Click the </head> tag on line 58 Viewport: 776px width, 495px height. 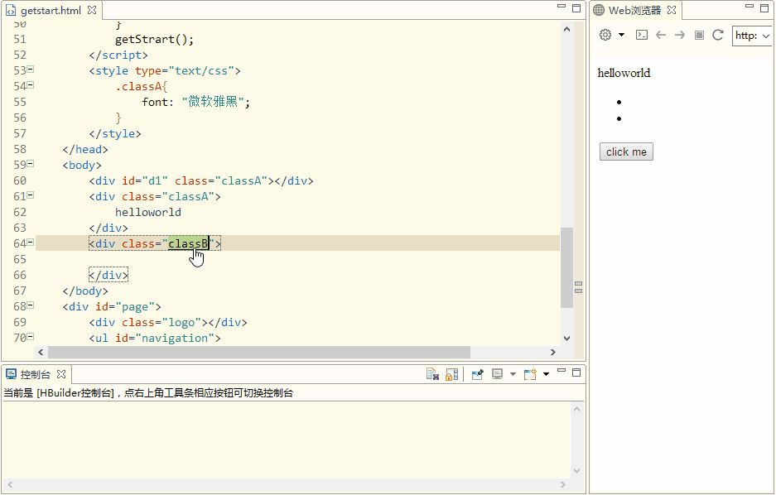point(85,149)
